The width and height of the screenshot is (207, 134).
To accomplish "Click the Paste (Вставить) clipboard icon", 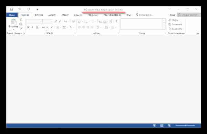I will [14, 22].
